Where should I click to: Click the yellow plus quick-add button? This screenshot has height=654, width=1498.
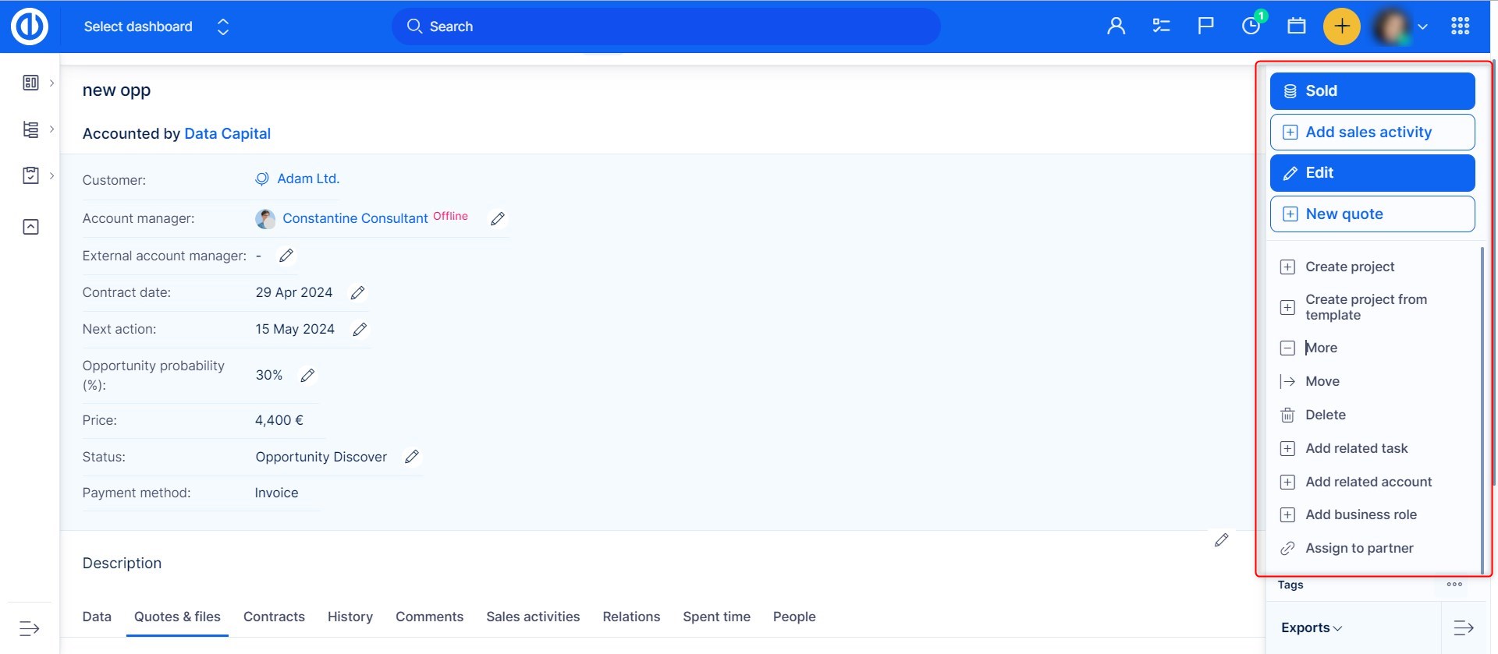[x=1341, y=27]
